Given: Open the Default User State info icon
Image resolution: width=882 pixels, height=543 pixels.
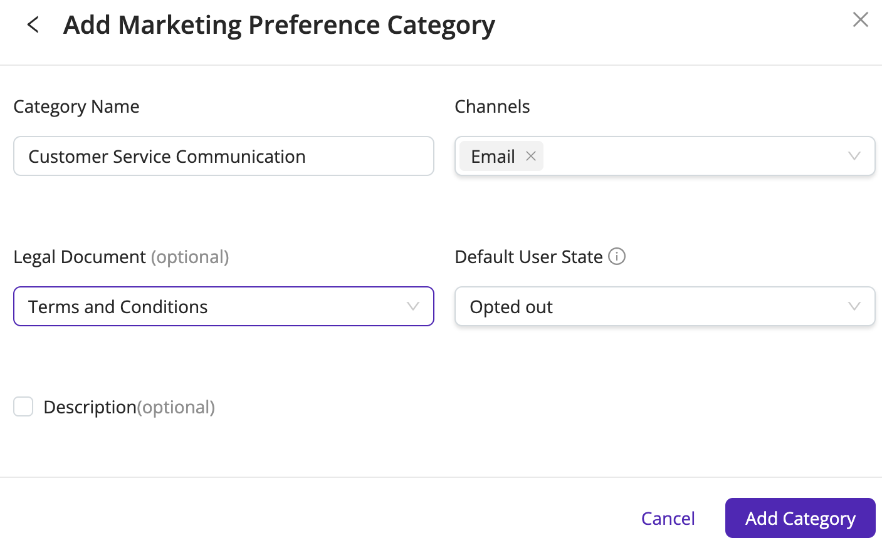Looking at the screenshot, I should point(617,257).
